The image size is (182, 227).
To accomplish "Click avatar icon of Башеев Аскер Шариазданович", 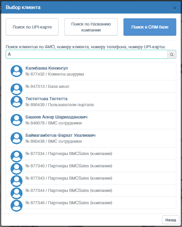I will click(x=17, y=120).
